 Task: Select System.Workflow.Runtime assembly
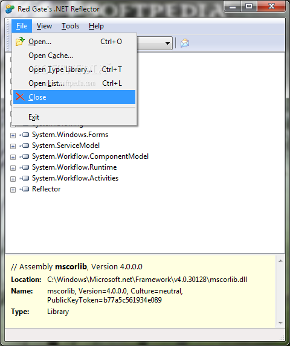[74, 167]
